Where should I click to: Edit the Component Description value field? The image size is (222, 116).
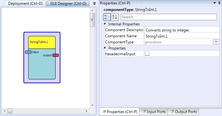[182, 30]
